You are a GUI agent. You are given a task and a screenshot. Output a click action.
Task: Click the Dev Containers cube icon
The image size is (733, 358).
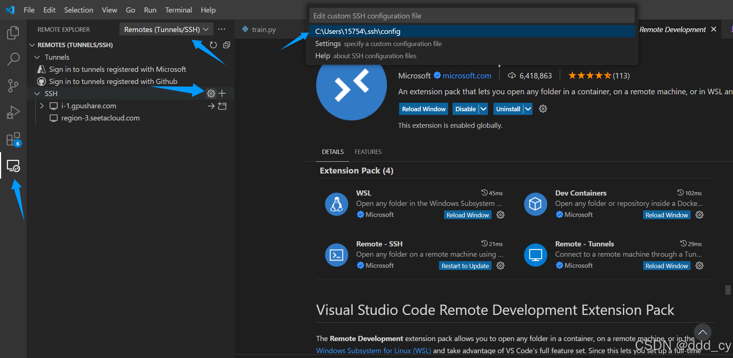point(535,204)
